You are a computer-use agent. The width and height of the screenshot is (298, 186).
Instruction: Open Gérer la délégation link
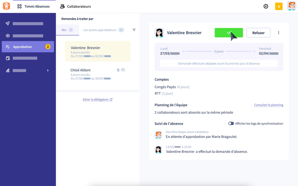tap(98, 100)
